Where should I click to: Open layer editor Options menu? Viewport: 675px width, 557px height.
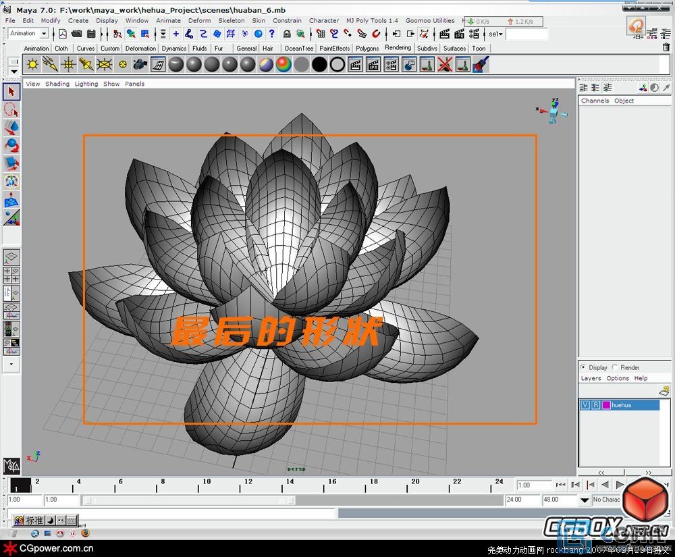pyautogui.click(x=618, y=378)
